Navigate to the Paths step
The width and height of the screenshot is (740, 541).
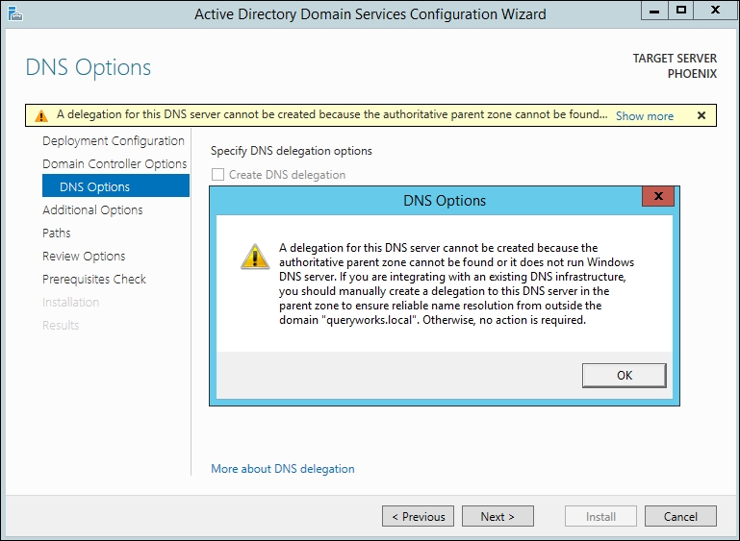click(x=57, y=233)
